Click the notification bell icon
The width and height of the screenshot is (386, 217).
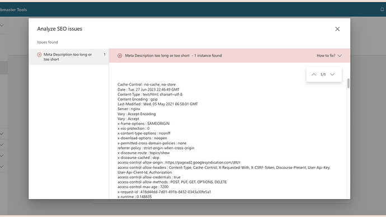pos(382,10)
